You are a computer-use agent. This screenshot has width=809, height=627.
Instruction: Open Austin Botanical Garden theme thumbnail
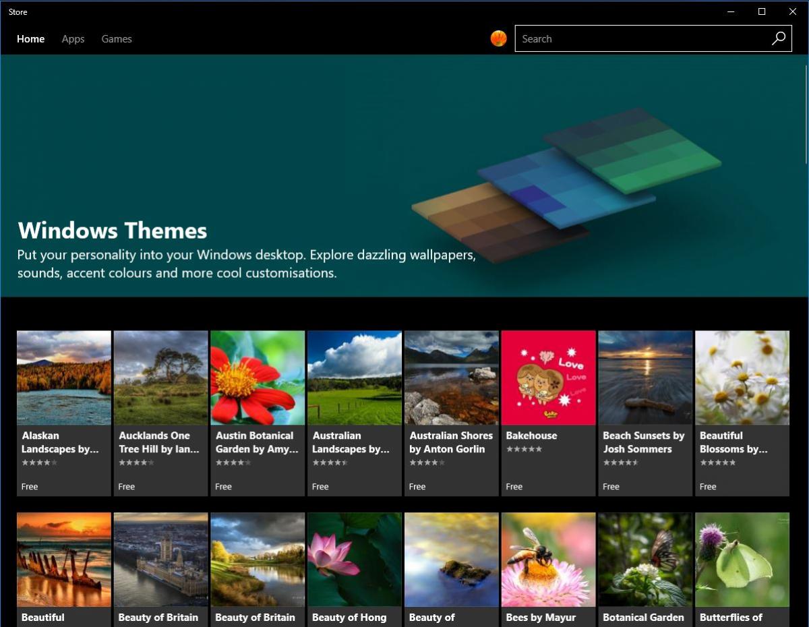(x=258, y=378)
